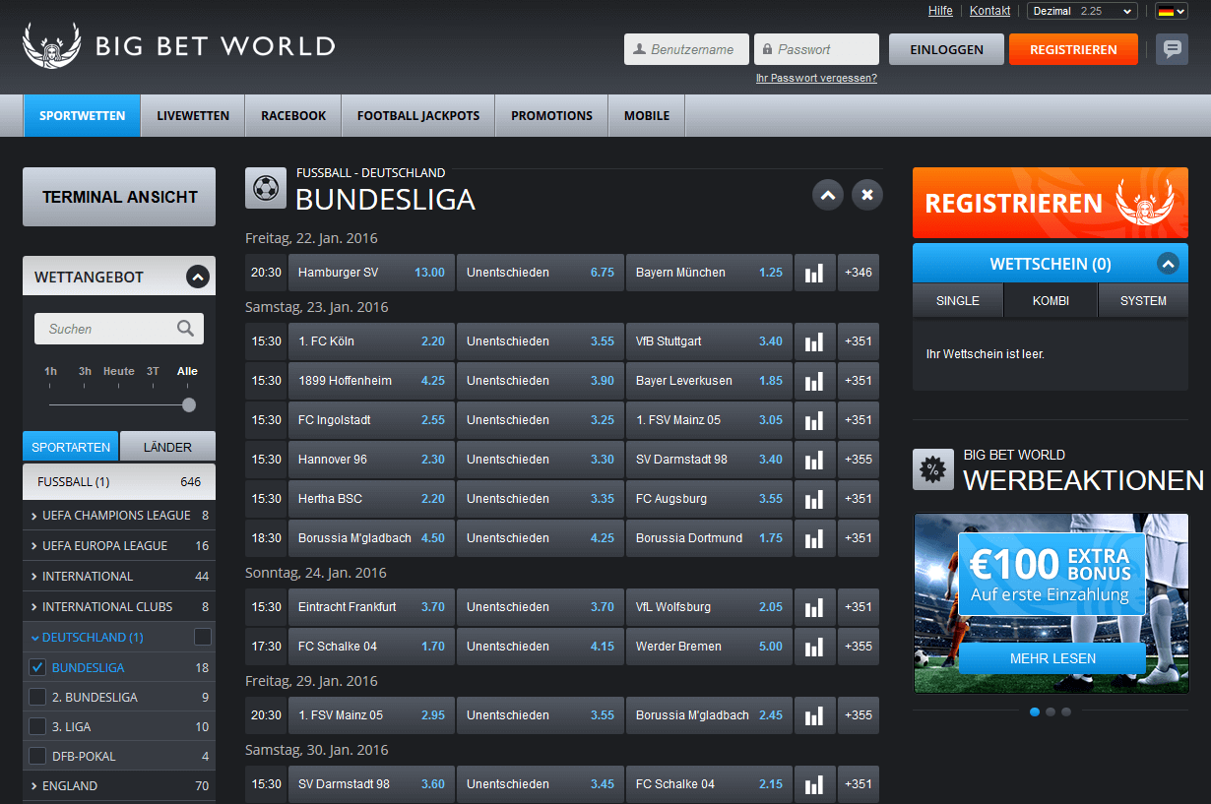Open the Dezimal odds format dropdown
The width and height of the screenshot is (1211, 804).
tap(1082, 11)
